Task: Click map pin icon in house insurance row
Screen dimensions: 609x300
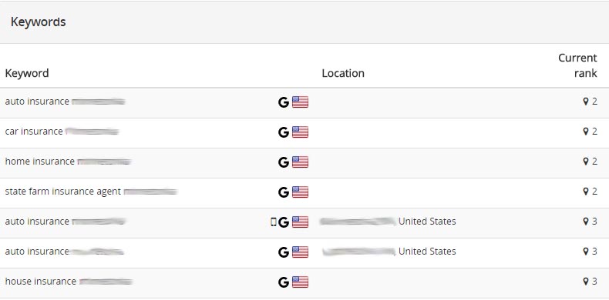Action: [x=586, y=281]
